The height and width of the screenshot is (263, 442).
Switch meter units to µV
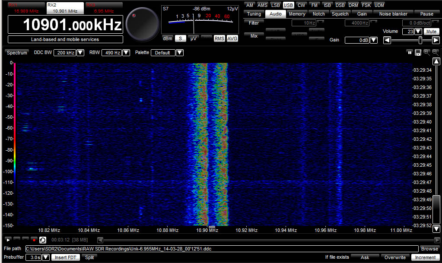tap(194, 38)
